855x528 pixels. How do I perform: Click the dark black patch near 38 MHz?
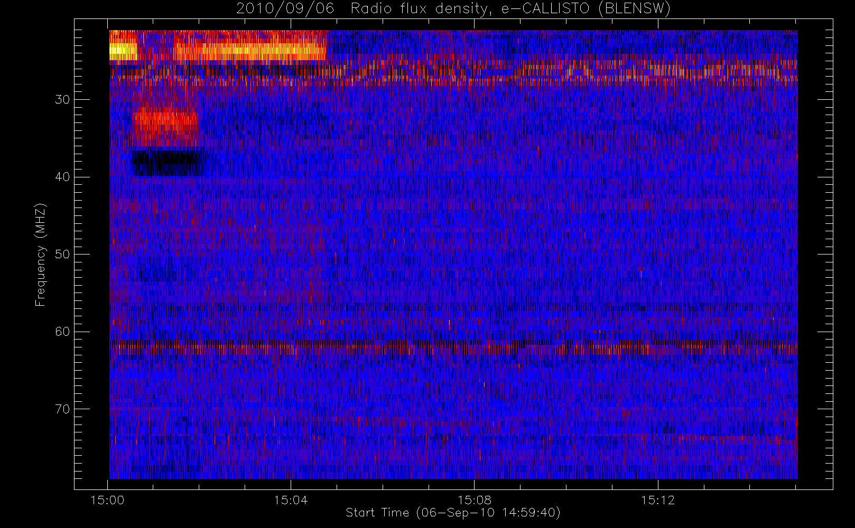tap(167, 163)
